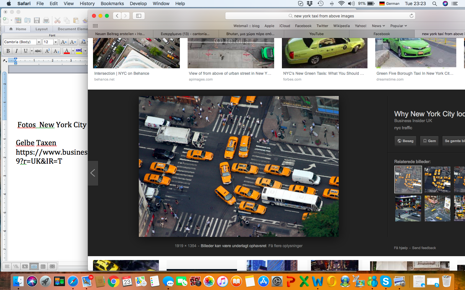Image resolution: width=465 pixels, height=290 pixels.
Task: Click the Send feedback link
Action: pyautogui.click(x=424, y=248)
